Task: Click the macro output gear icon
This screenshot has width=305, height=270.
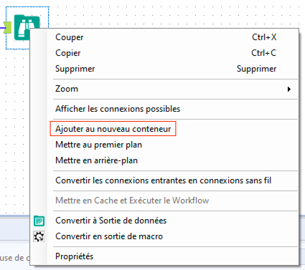Action: pyautogui.click(x=39, y=236)
